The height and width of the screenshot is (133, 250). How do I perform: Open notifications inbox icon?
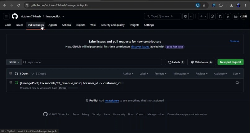(236, 16)
